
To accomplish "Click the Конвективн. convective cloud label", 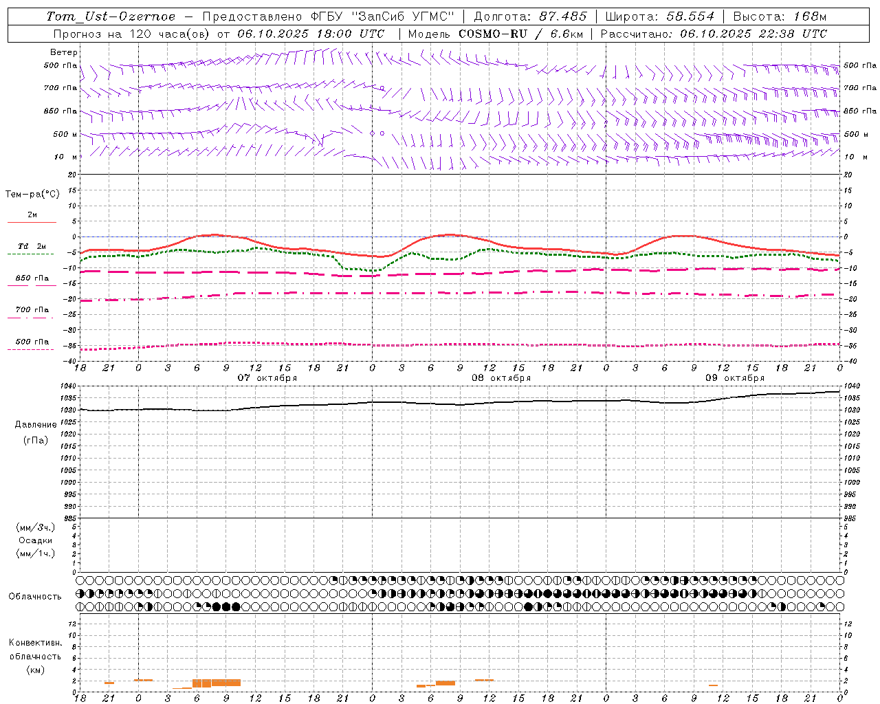I will tap(35, 643).
